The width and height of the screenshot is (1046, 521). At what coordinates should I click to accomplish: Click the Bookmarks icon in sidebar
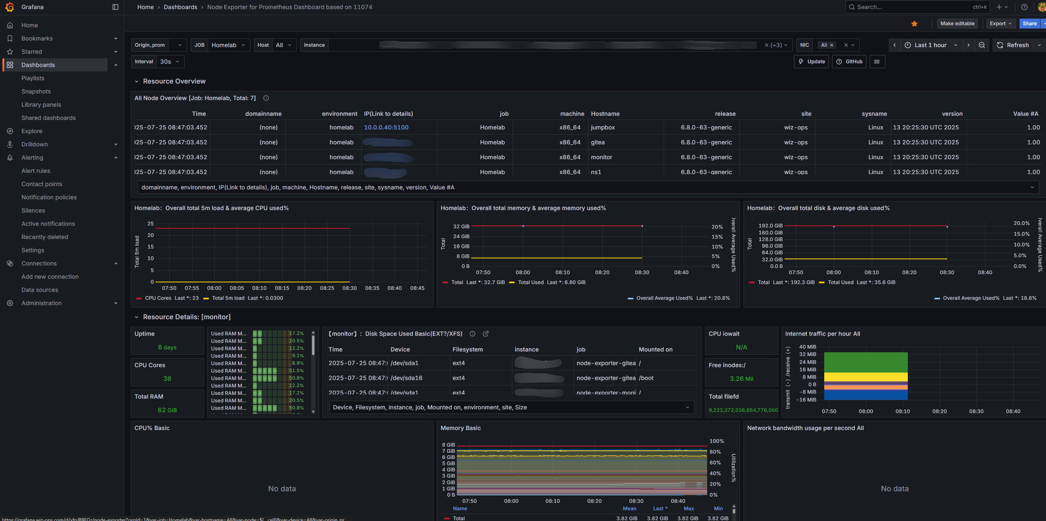pyautogui.click(x=10, y=38)
